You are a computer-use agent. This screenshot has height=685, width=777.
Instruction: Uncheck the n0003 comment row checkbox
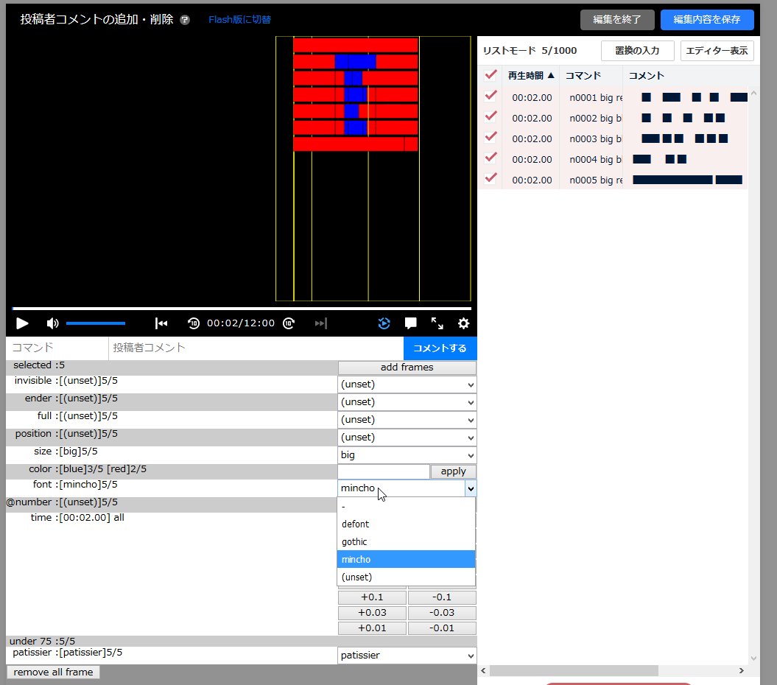(x=491, y=137)
